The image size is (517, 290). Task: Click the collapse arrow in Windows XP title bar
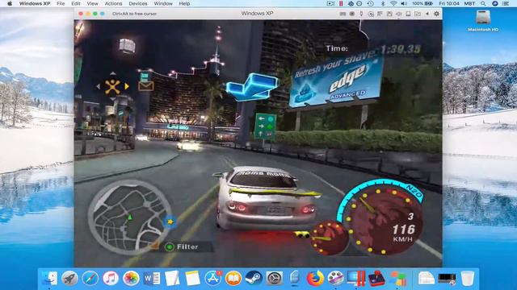coord(427,14)
